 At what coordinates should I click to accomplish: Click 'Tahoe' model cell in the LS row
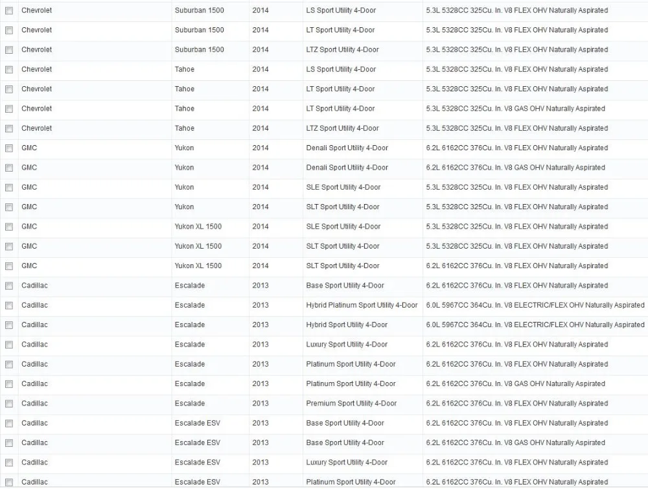click(x=184, y=69)
